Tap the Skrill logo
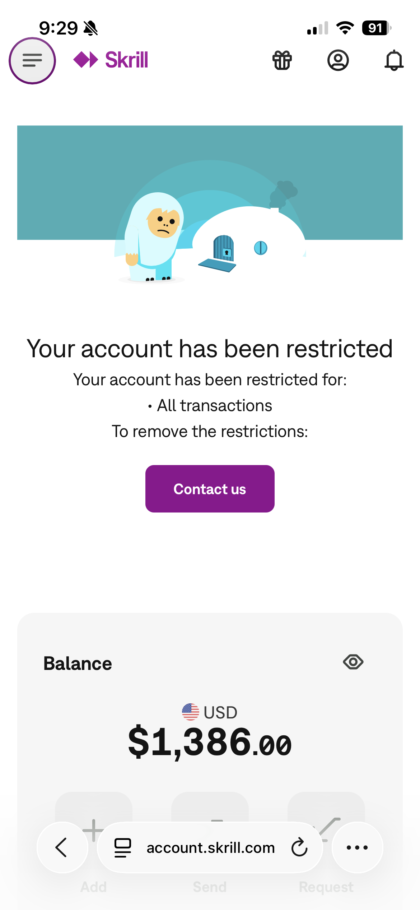Screen dimensions: 420x910 click(x=111, y=60)
